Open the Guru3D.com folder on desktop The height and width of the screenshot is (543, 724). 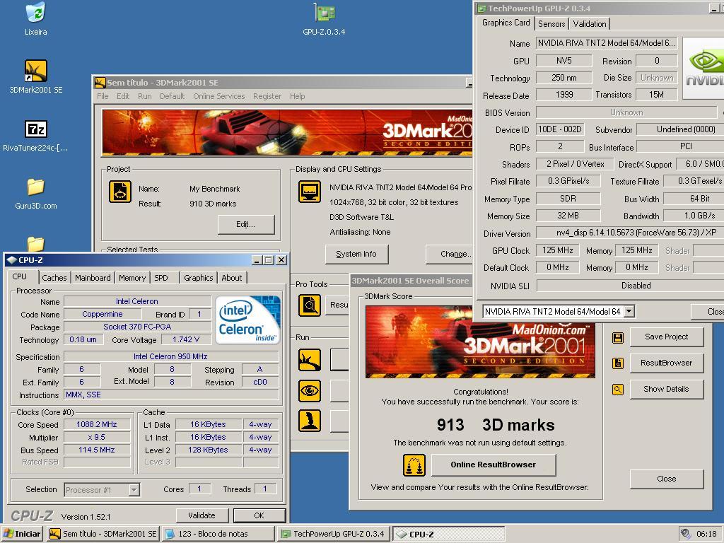(35, 187)
